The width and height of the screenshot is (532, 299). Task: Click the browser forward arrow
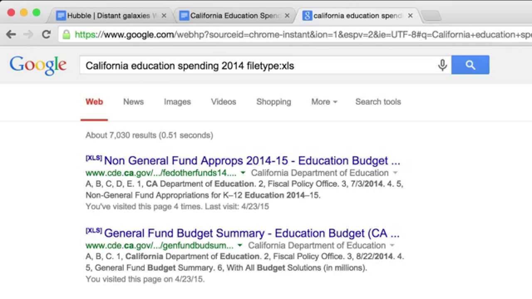[x=28, y=34]
